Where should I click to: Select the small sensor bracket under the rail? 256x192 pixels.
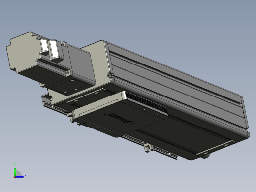tap(148, 148)
